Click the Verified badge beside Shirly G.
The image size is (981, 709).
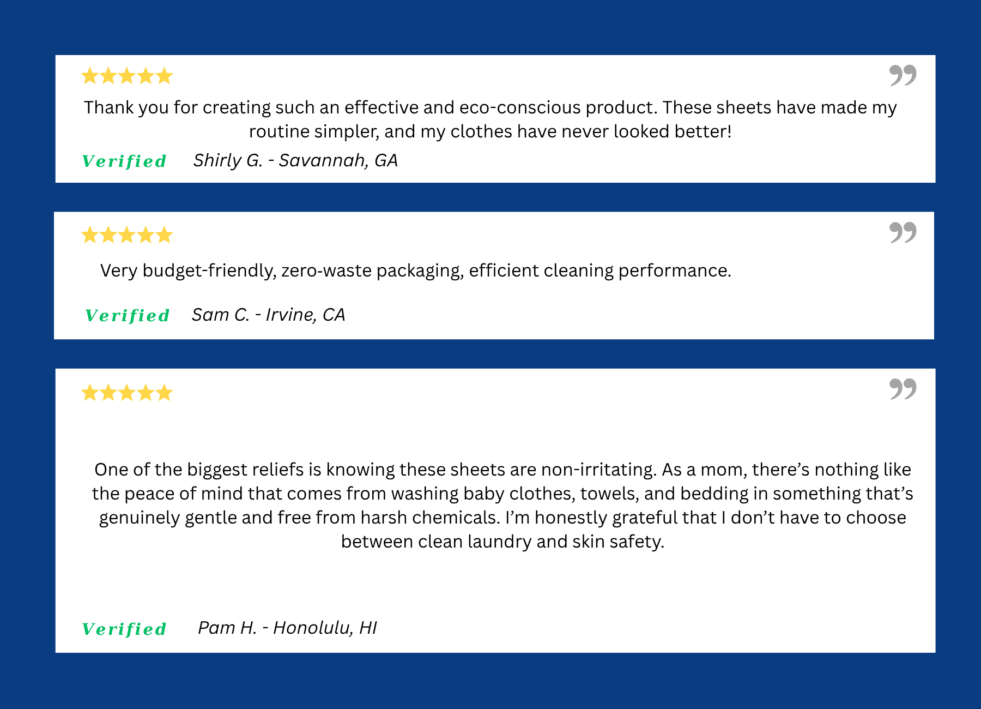124,161
